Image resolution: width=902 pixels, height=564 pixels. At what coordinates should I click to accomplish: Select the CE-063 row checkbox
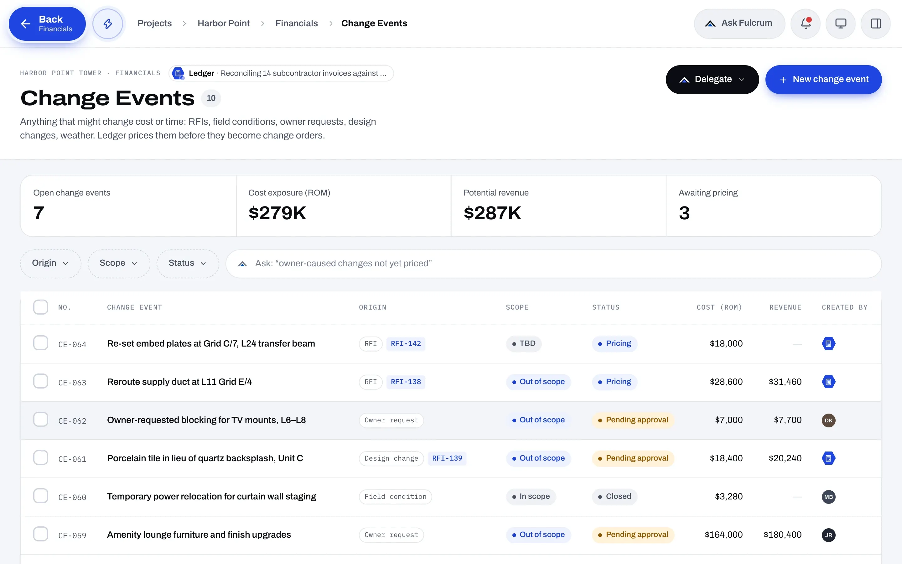tap(41, 381)
